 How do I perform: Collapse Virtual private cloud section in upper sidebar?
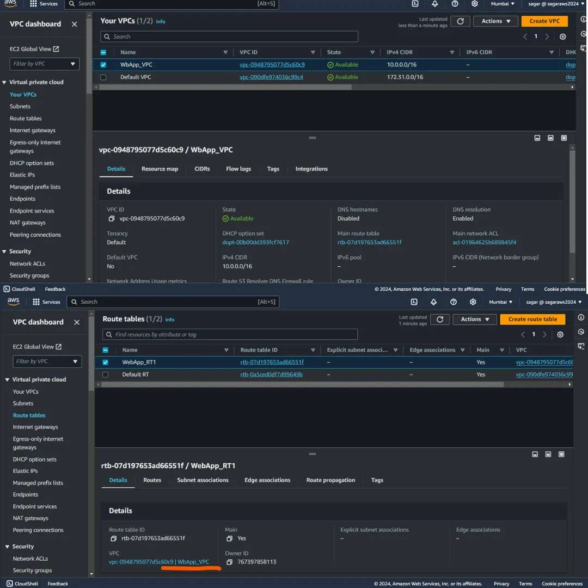[4, 82]
